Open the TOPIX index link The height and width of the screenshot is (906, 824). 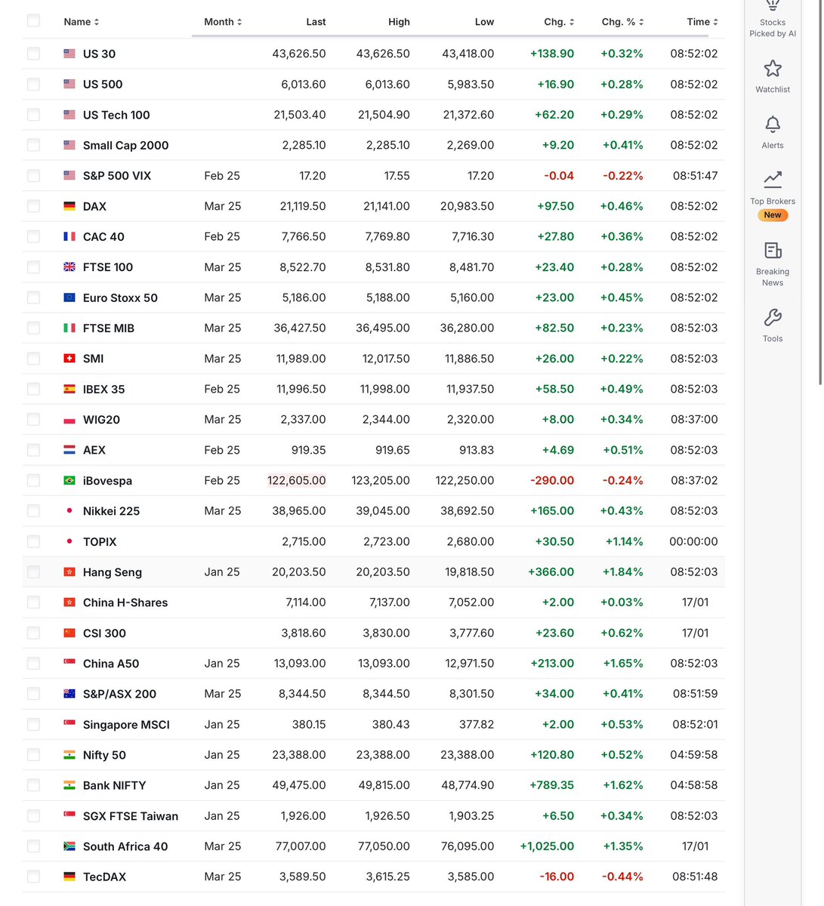[x=100, y=541]
